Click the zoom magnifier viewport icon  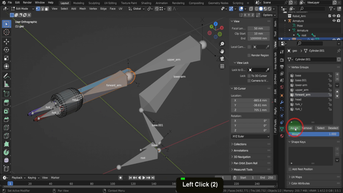(x=222, y=44)
